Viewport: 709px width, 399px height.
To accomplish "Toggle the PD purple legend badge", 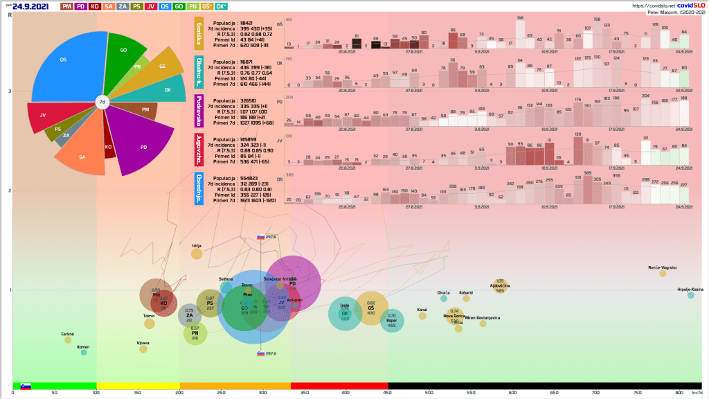I will point(81,6).
